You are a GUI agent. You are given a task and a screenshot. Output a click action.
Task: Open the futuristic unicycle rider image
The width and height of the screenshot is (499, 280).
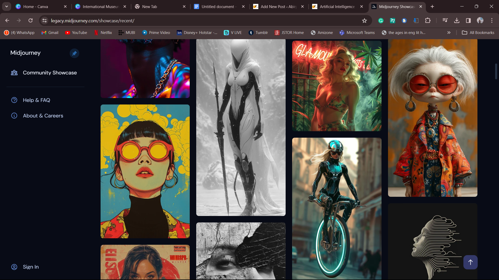tap(337, 209)
